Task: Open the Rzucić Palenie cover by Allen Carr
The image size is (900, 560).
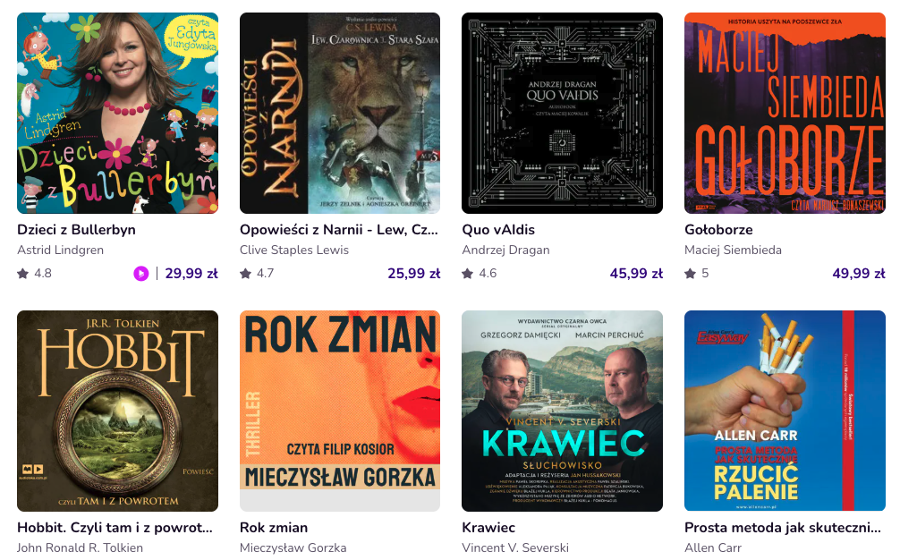Action: pyautogui.click(x=785, y=411)
